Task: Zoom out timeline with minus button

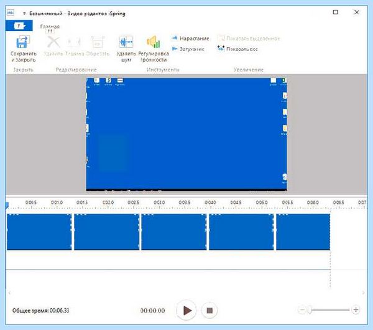Action: tap(302, 309)
